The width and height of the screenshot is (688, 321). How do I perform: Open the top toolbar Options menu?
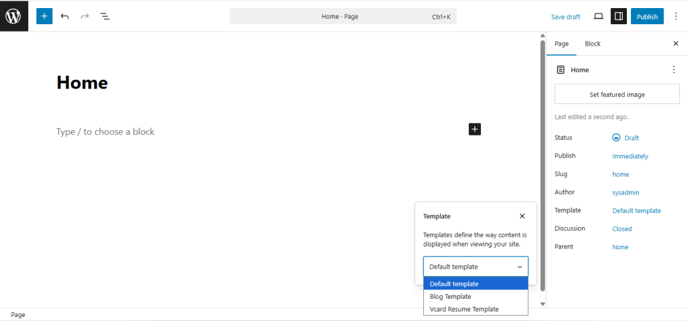[675, 16]
